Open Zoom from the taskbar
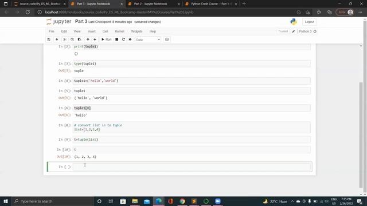The width and height of the screenshot is (367, 206). (218, 201)
